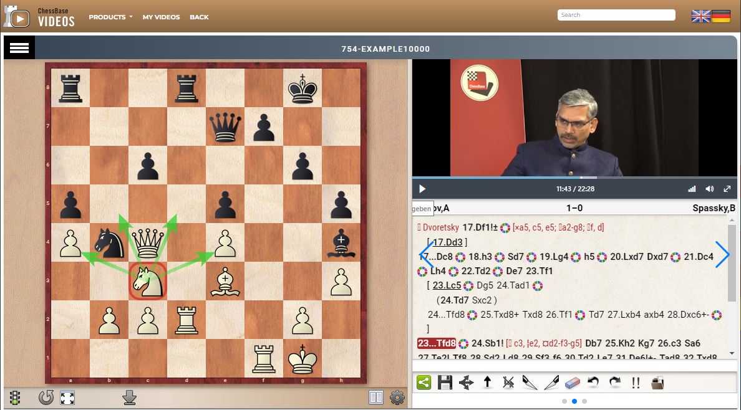Toggle the engine traffic light icon
741x410 pixels.
14,398
